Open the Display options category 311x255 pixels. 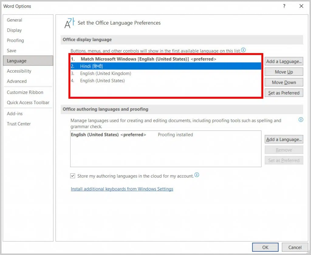pyautogui.click(x=28, y=30)
